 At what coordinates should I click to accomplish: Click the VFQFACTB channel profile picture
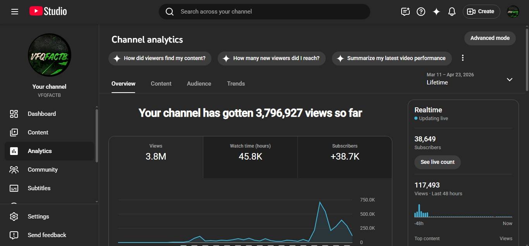[x=50, y=55]
